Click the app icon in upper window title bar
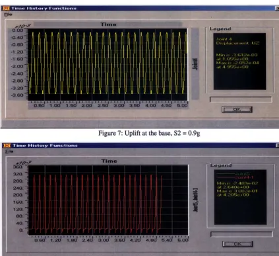Image resolution: width=279 pixels, height=256 pixels. (6, 9)
